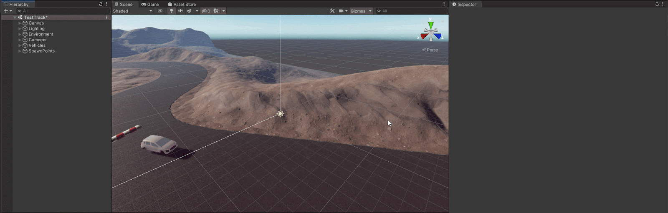Lock the Hierarchy panel

coord(101,4)
